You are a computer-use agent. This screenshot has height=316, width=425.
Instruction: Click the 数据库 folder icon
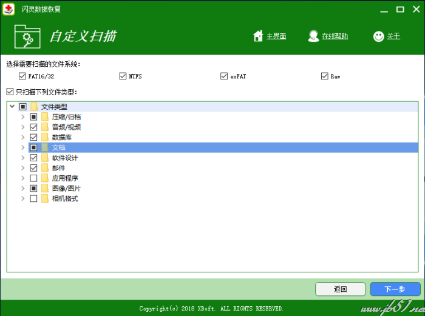(x=45, y=138)
